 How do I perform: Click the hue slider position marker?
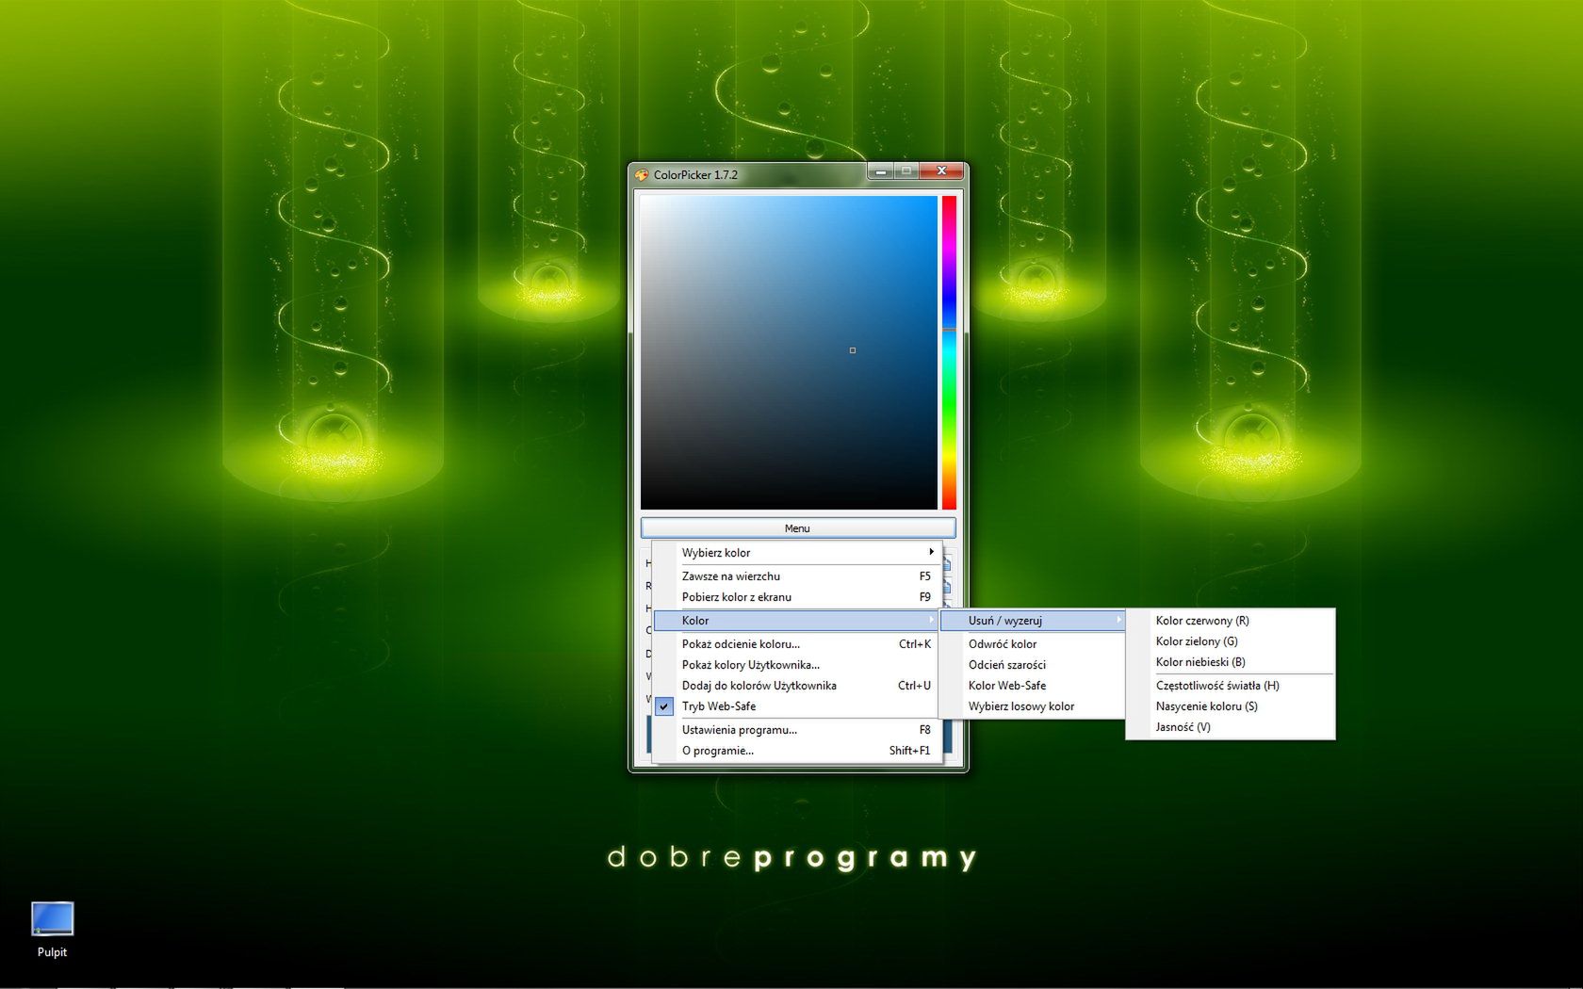949,330
